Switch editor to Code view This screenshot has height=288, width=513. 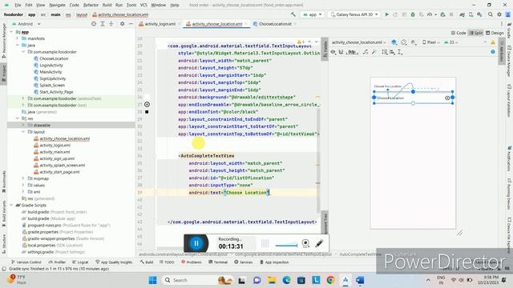(x=458, y=33)
